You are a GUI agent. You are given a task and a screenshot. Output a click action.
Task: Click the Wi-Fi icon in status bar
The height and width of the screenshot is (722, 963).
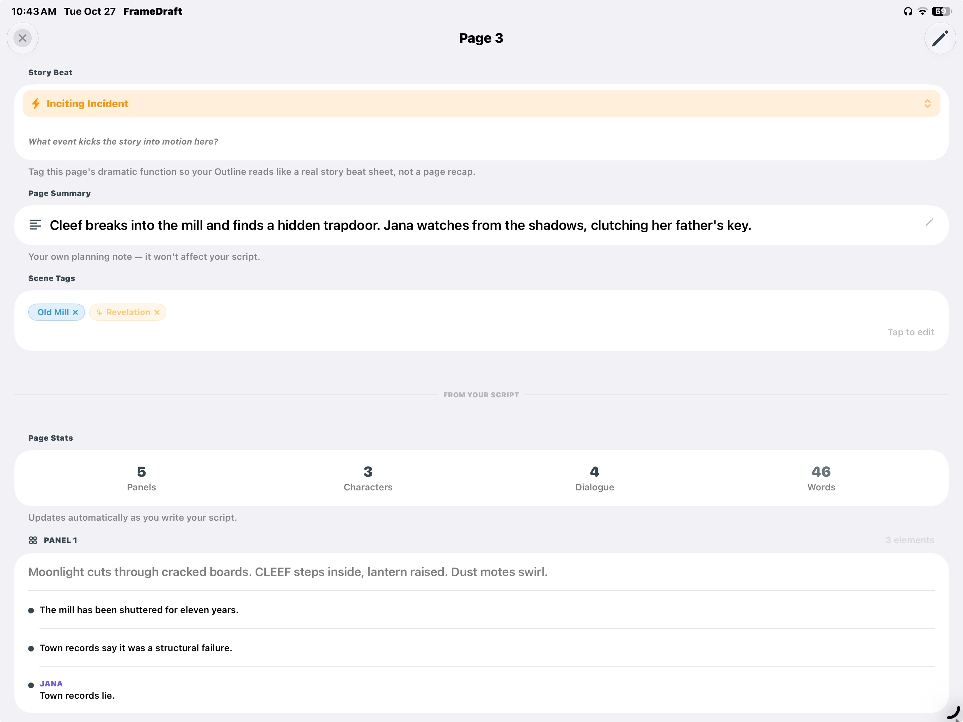[x=922, y=11]
